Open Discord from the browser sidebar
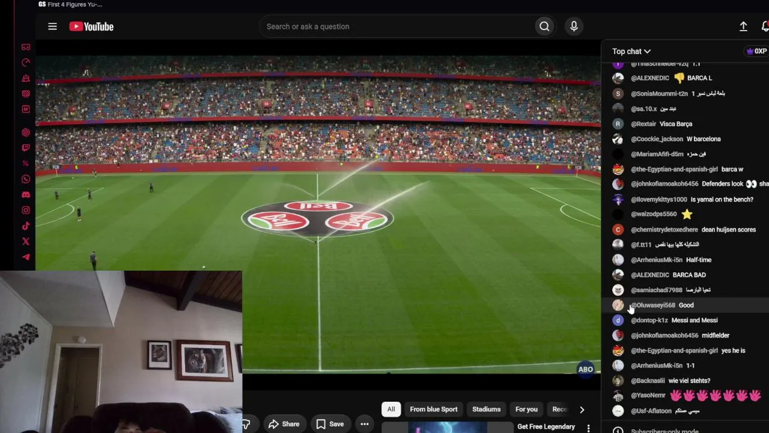769x433 pixels. (26, 195)
